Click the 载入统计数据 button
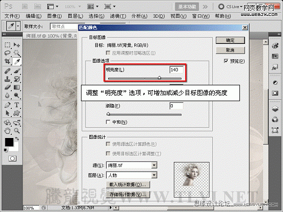This screenshot has height=212, width=283. tap(128, 184)
